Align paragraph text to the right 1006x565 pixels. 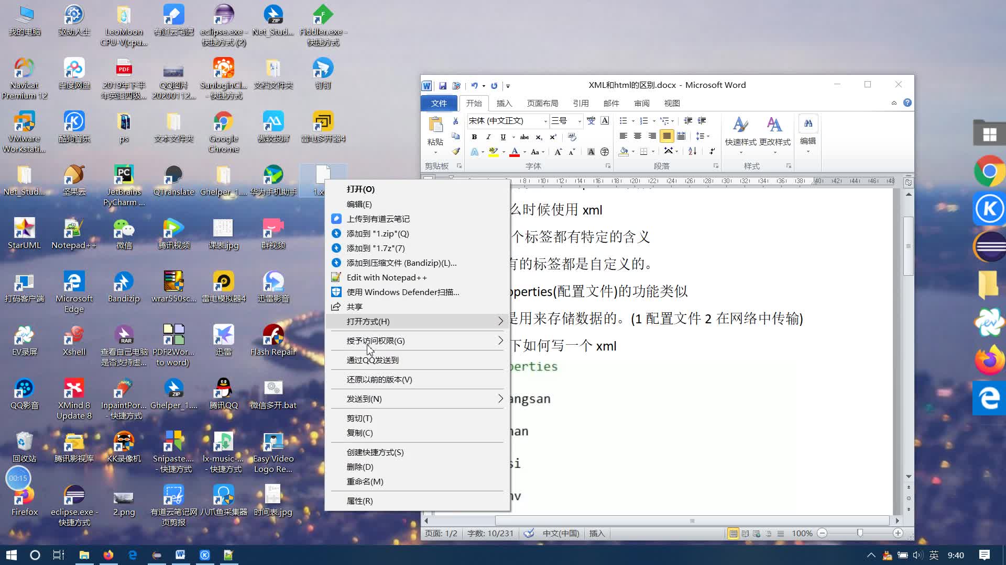click(652, 136)
